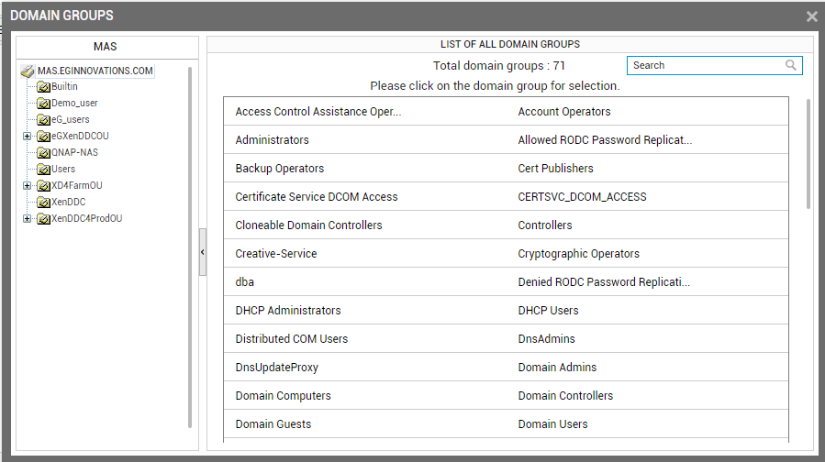Expand the XD4FarmOU tree node
This screenshot has width=825, height=462.
point(27,185)
